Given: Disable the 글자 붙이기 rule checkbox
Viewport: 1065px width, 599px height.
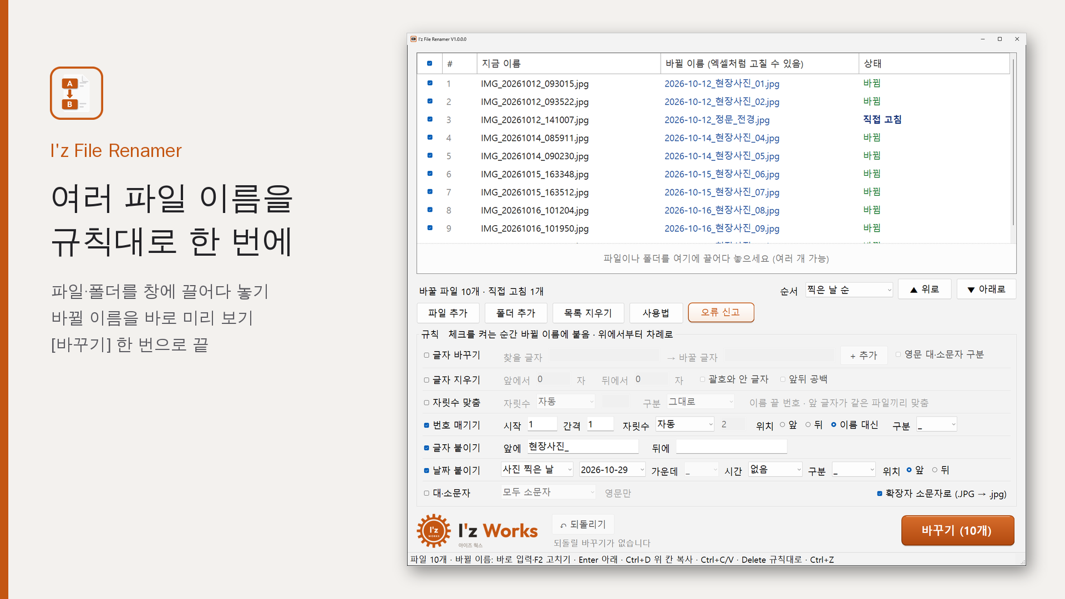Looking at the screenshot, I should (427, 448).
